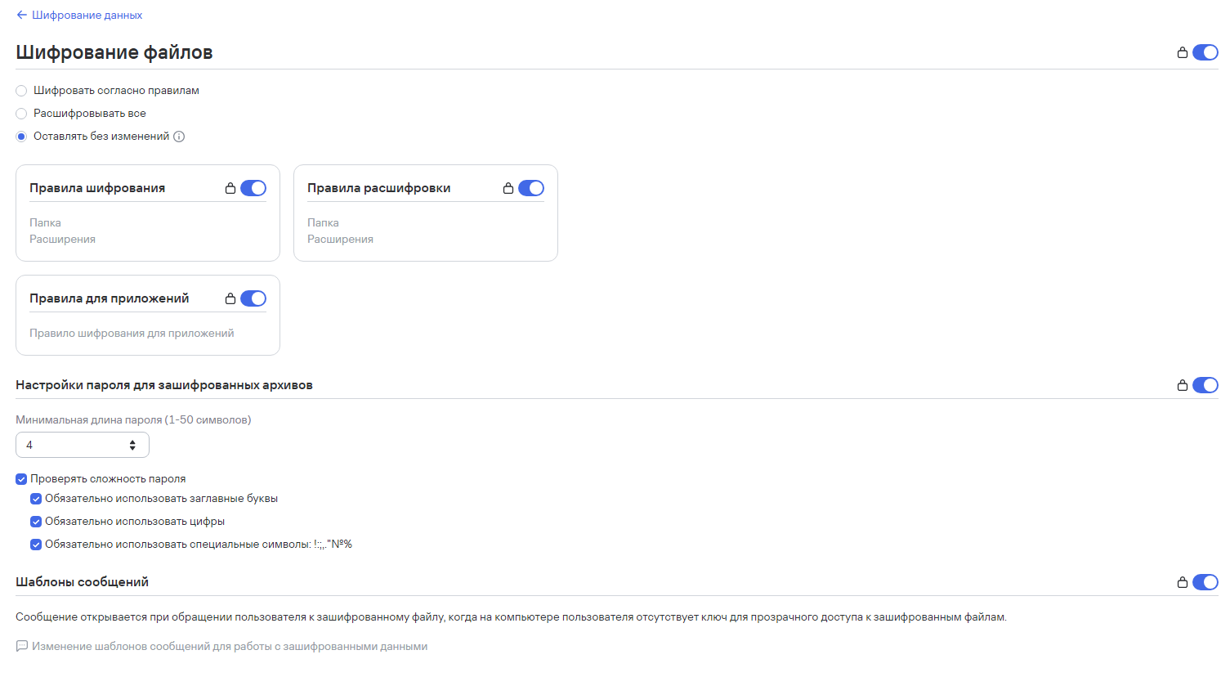Click the lock icon in Правила для приложений card

(x=230, y=298)
